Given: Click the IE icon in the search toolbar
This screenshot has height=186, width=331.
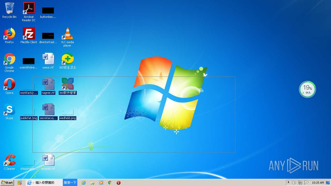Looking at the screenshot, I should point(29,183).
